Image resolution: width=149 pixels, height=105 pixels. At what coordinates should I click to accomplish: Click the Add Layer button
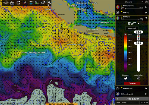(132, 99)
